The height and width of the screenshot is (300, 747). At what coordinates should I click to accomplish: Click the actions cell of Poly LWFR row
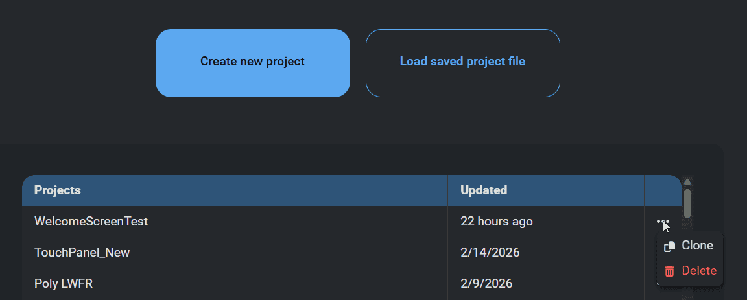651,283
